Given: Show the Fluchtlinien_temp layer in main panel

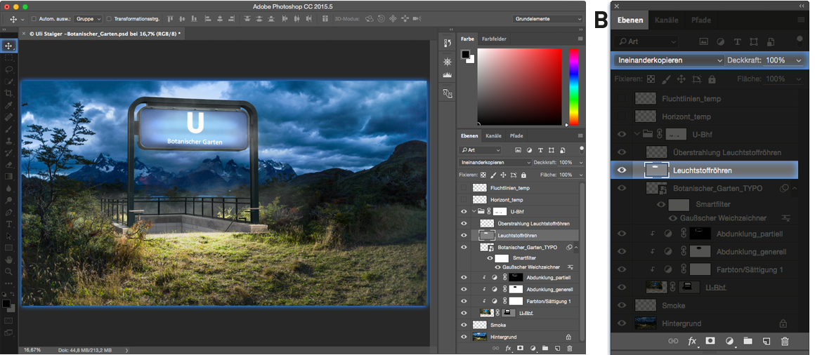Looking at the screenshot, I should [464, 188].
